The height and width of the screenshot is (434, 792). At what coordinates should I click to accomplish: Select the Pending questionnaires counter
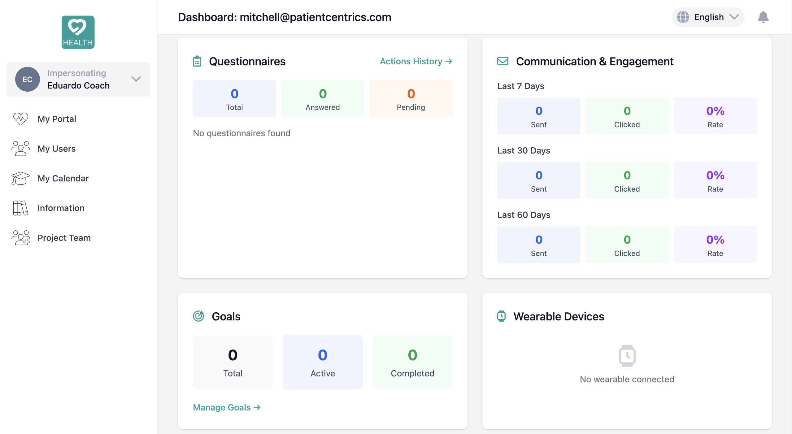tap(411, 98)
